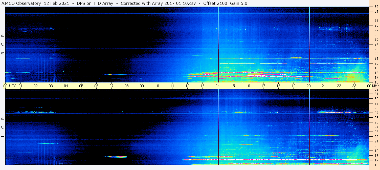380x170 pixels.
Task: Click the 29 MHz label of LCP panel
Action: (x=376, y=103)
